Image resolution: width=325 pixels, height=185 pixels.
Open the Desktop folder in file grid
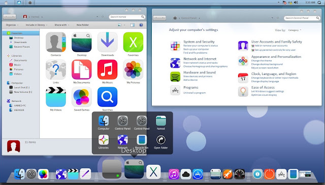tap(82, 42)
